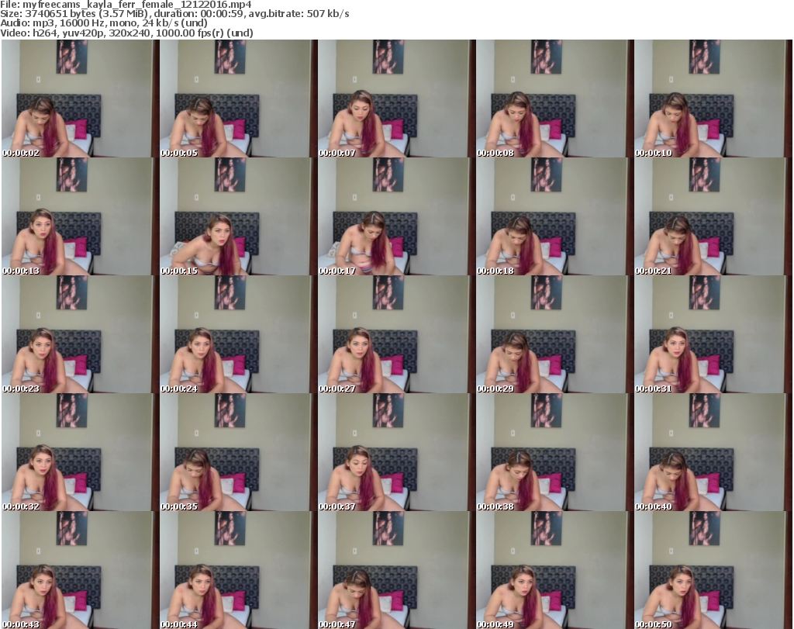
Task: Open the thumbnail stamped 00:00:10
Action: 713,98
